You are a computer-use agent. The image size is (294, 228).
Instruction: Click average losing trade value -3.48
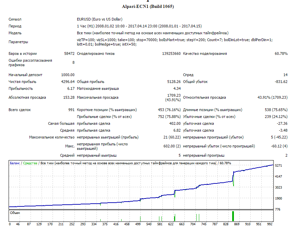coord(283,131)
